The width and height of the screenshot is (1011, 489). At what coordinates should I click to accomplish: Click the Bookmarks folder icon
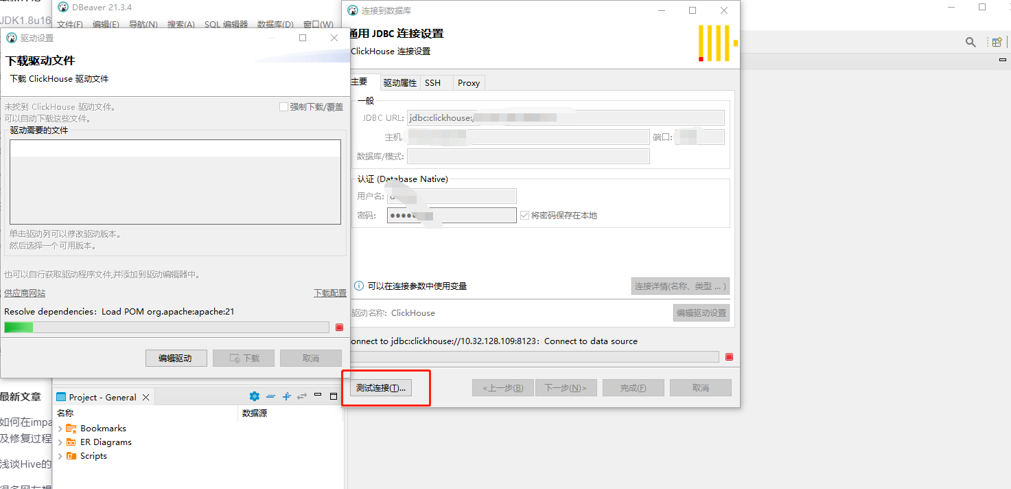coord(71,429)
